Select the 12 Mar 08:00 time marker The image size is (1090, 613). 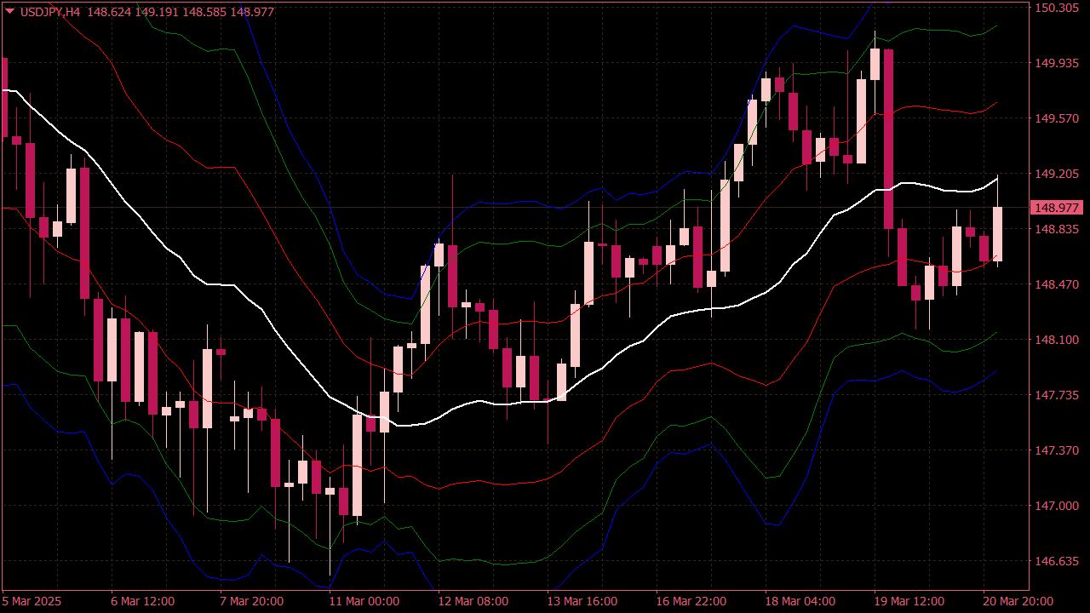[x=473, y=601]
